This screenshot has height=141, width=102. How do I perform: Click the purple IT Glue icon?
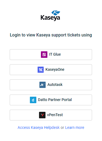coord(44,55)
